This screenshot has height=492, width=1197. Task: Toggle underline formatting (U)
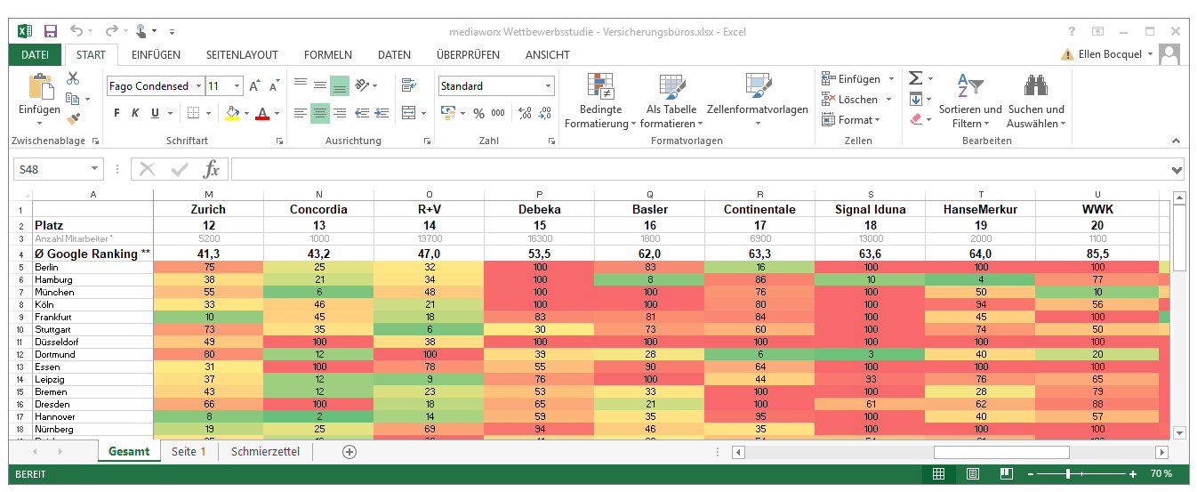tap(155, 113)
